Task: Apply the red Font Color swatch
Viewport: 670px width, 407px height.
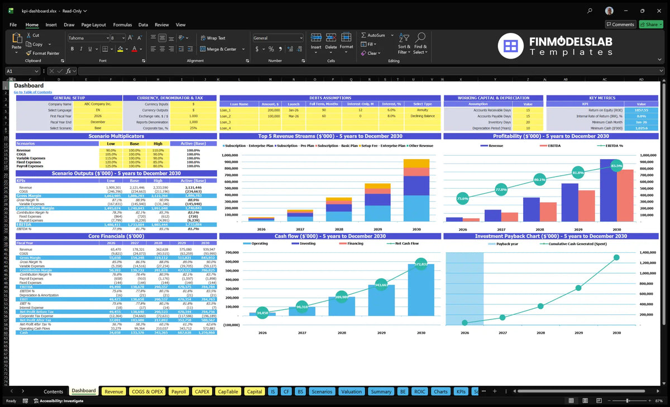Action: coord(134,49)
